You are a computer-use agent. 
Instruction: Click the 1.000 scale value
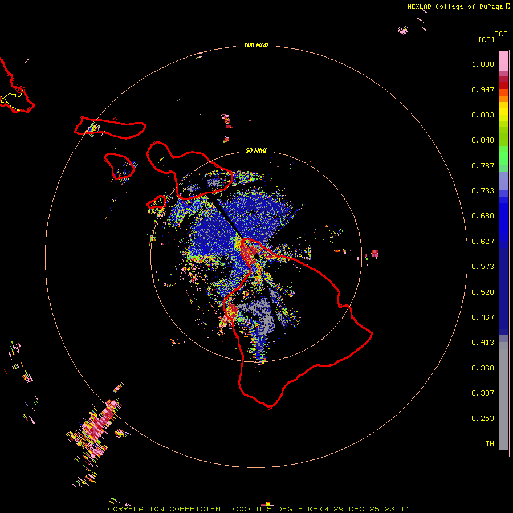pyautogui.click(x=483, y=64)
